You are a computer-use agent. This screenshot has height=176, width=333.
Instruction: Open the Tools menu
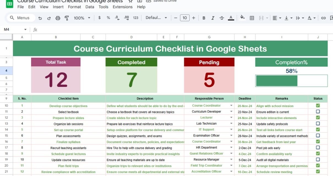point(103,7)
